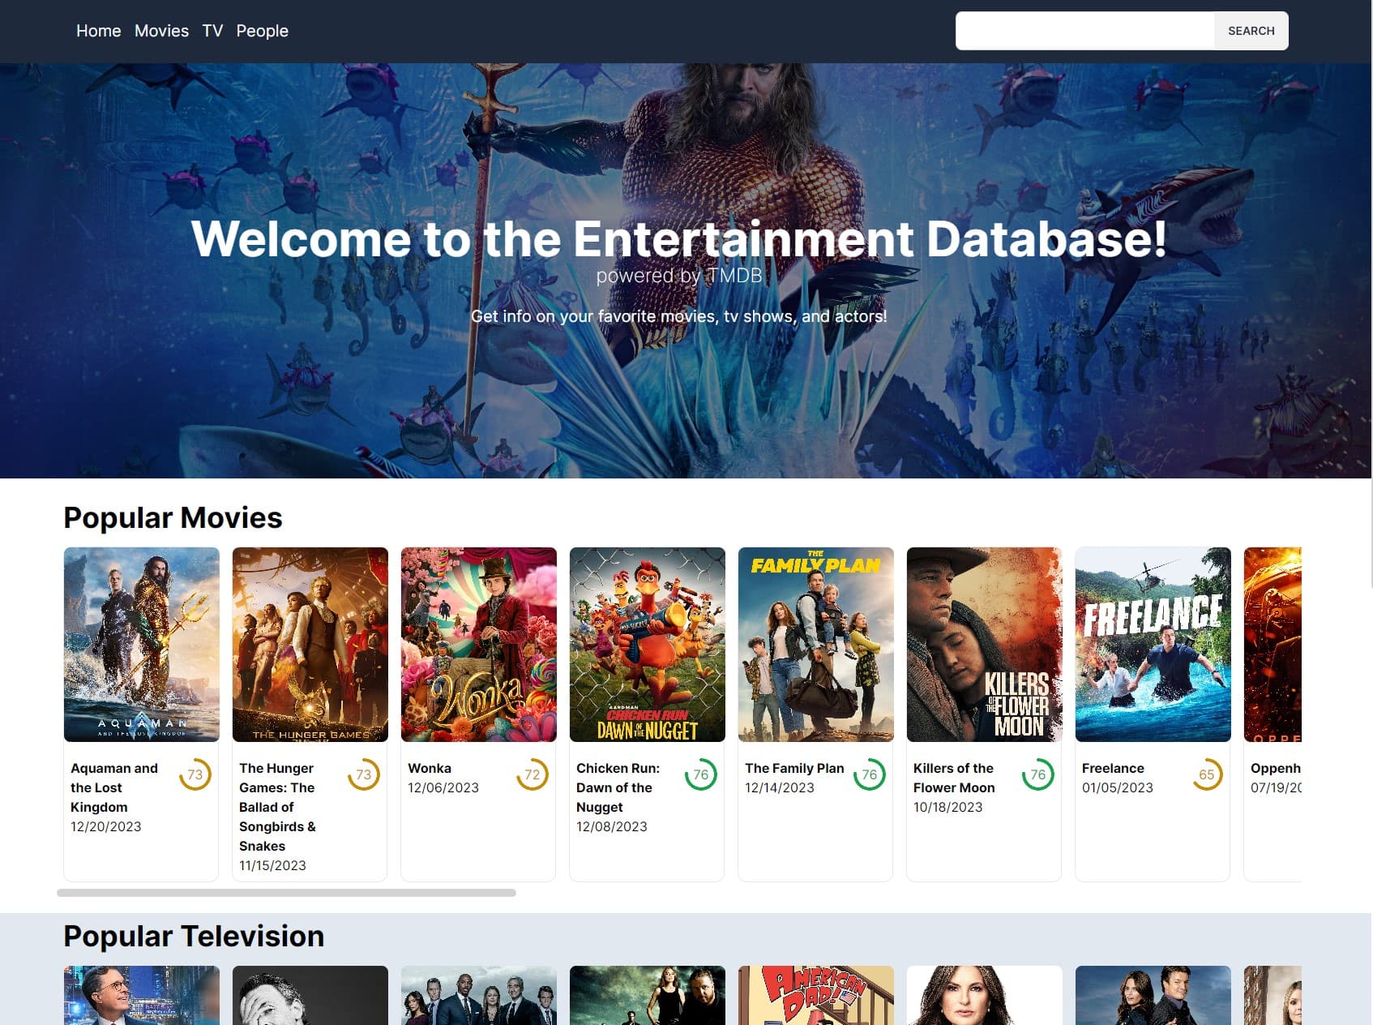Viewport: 1373px width, 1025px height.
Task: Focus the search text field
Action: tap(1084, 31)
